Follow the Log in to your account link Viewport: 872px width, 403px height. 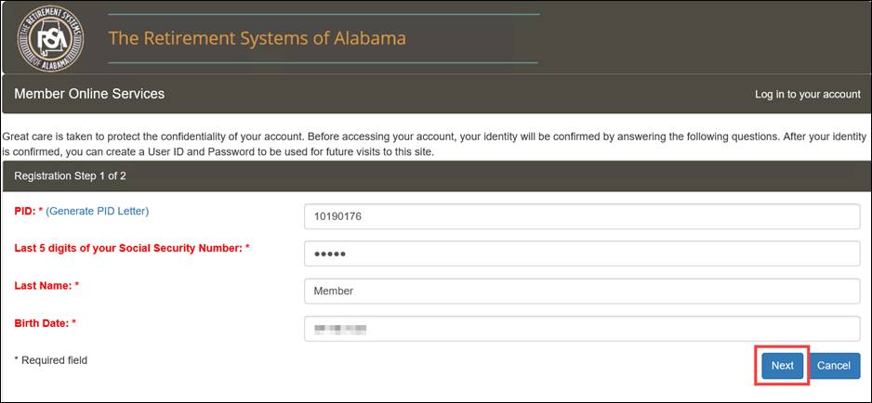pyautogui.click(x=808, y=95)
